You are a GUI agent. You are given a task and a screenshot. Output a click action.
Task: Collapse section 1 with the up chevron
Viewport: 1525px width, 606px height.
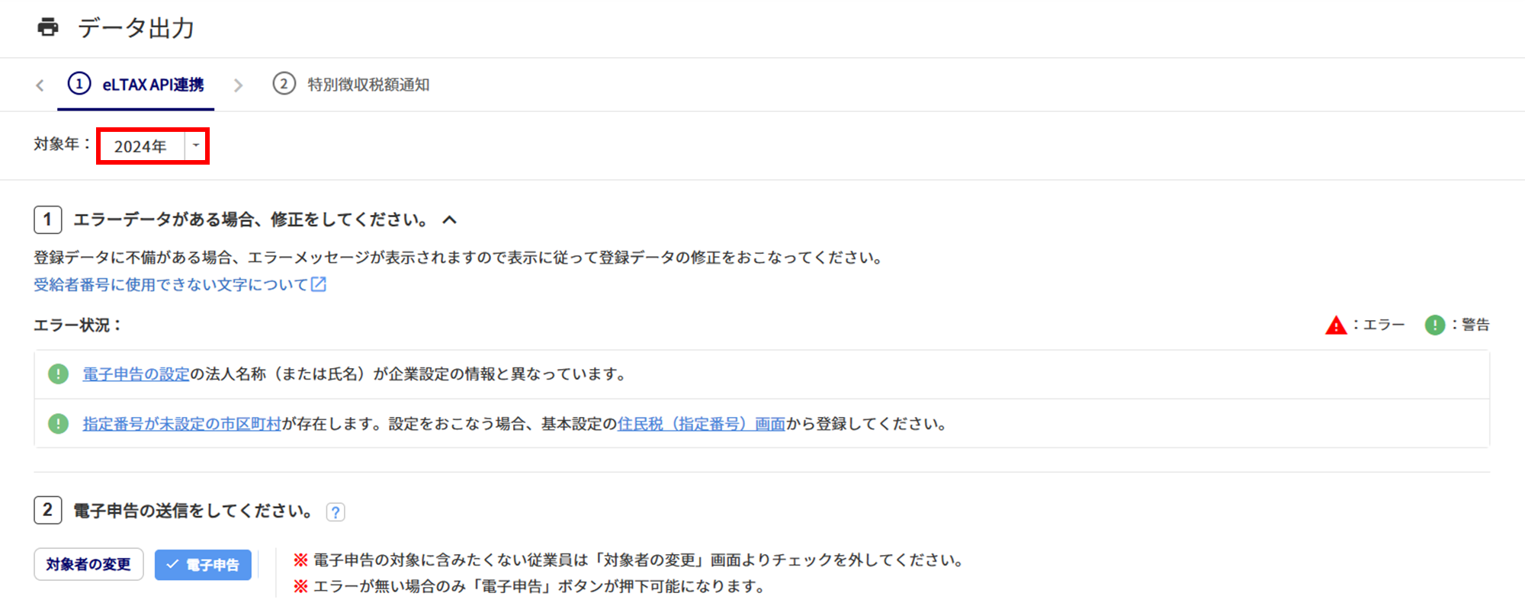(450, 220)
